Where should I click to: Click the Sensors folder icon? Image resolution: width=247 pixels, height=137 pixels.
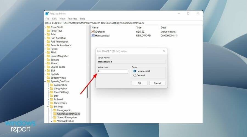pyautogui.click(x=48, y=60)
